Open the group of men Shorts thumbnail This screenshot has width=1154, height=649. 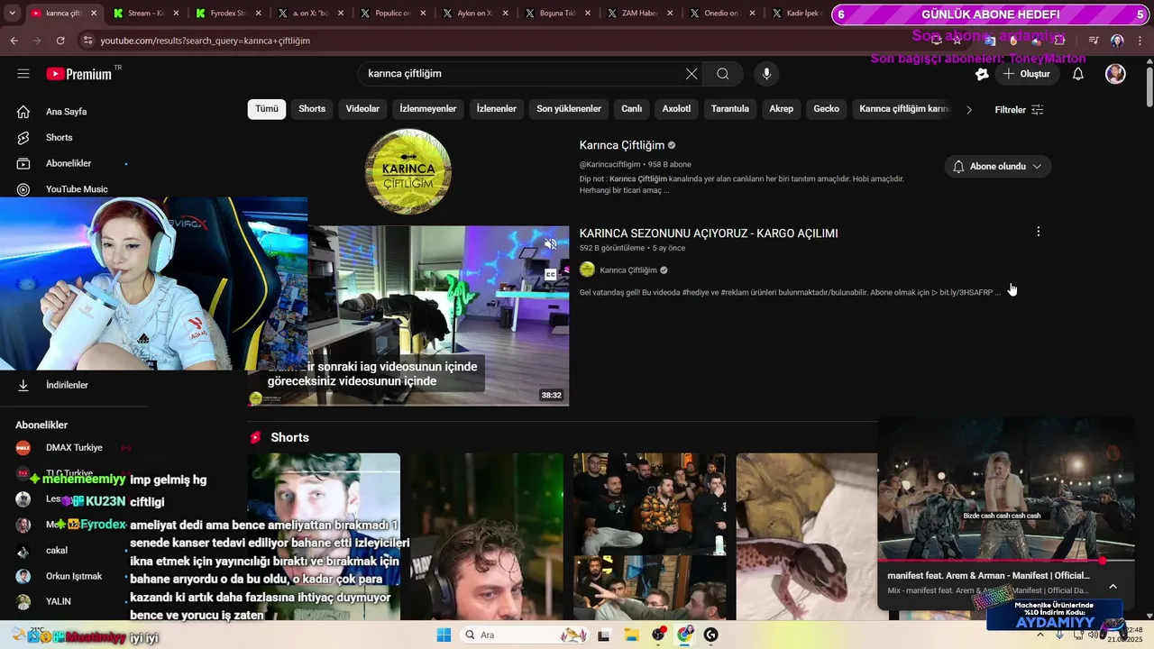point(649,536)
